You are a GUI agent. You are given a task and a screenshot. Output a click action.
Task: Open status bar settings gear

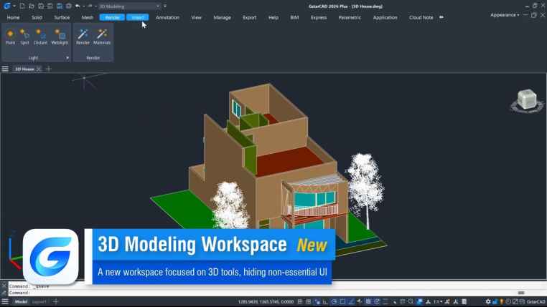(488, 301)
